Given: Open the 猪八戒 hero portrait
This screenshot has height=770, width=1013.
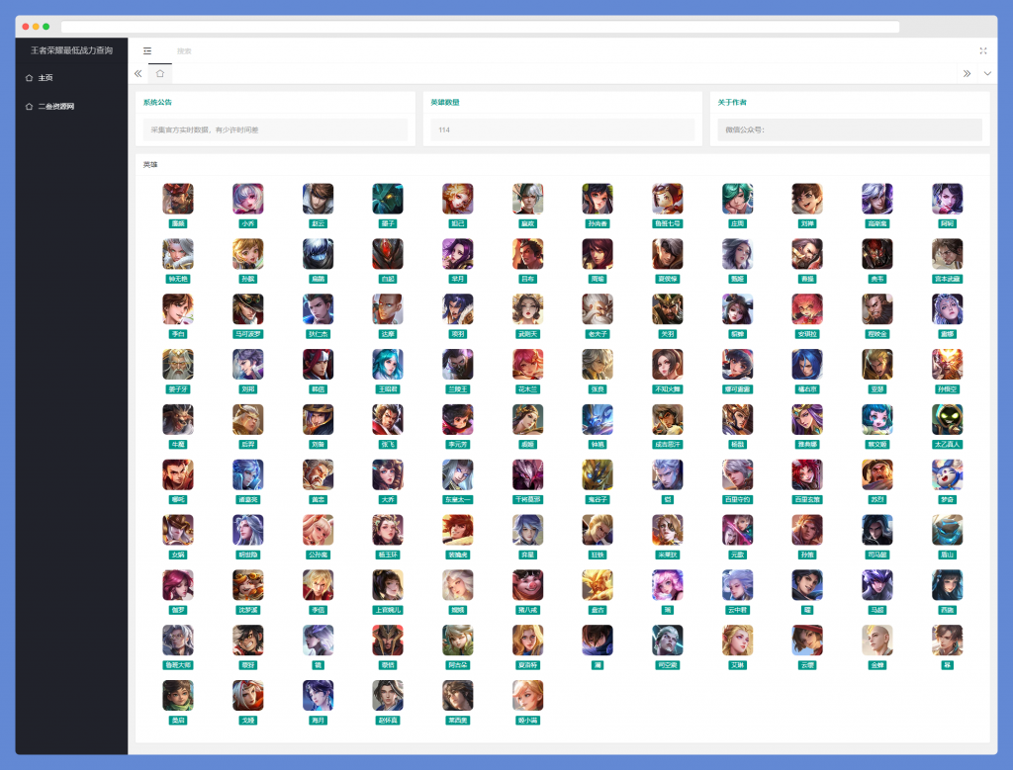Looking at the screenshot, I should coord(528,585).
